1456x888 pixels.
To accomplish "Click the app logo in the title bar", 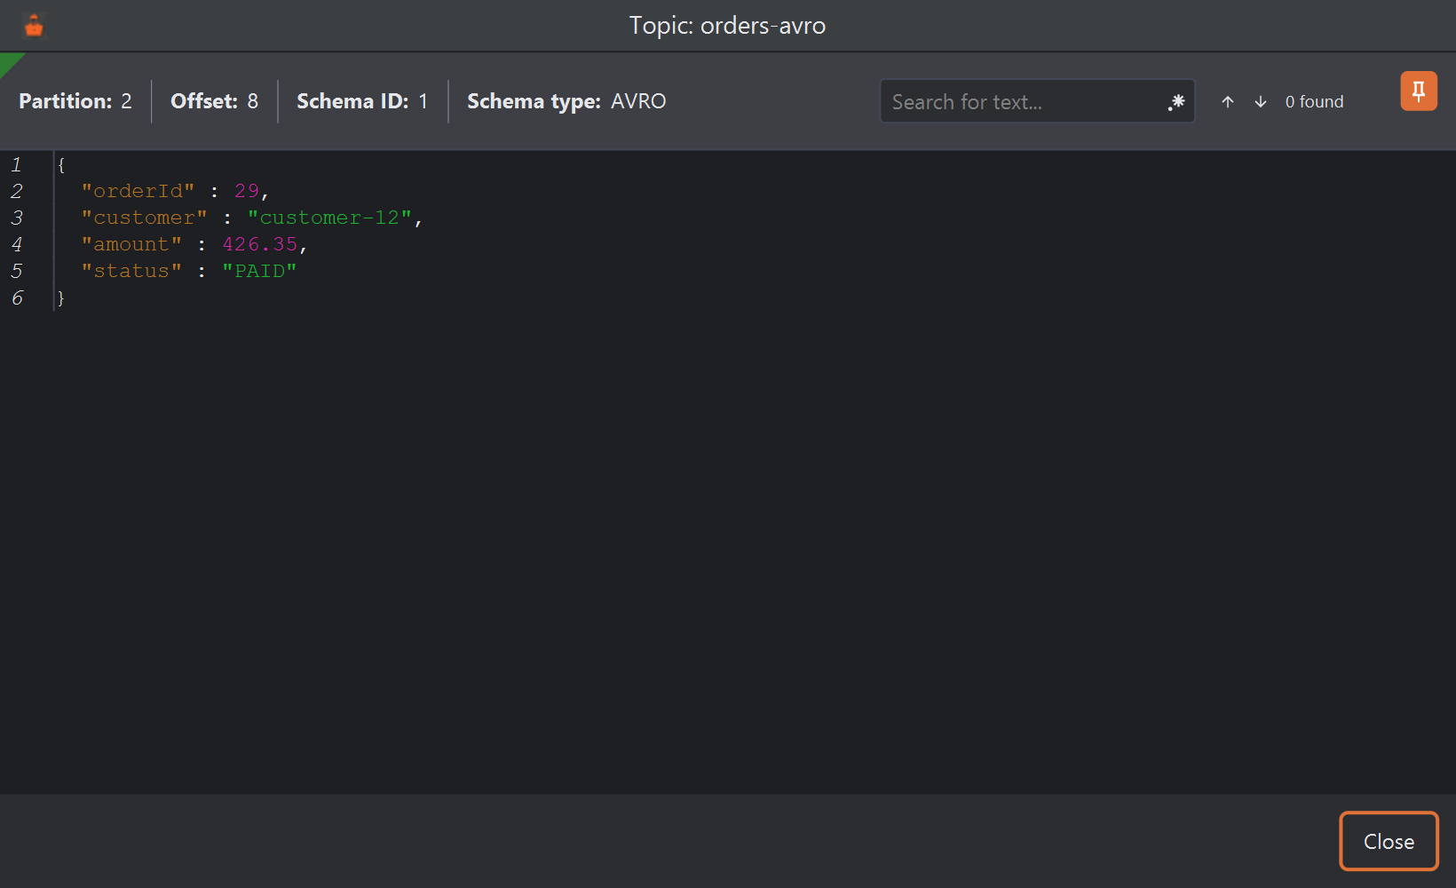I will point(34,26).
